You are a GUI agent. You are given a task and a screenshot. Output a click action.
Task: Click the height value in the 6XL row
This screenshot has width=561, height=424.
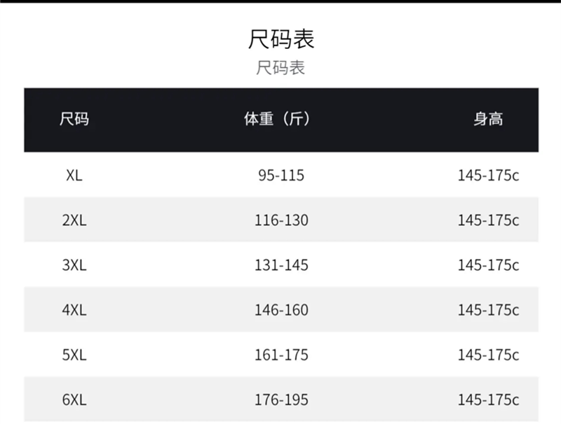pyautogui.click(x=488, y=400)
